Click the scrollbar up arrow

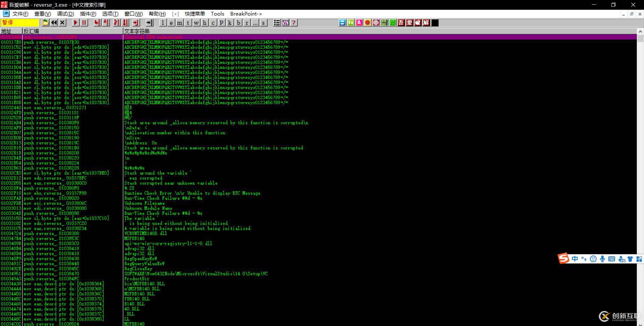coord(640,31)
